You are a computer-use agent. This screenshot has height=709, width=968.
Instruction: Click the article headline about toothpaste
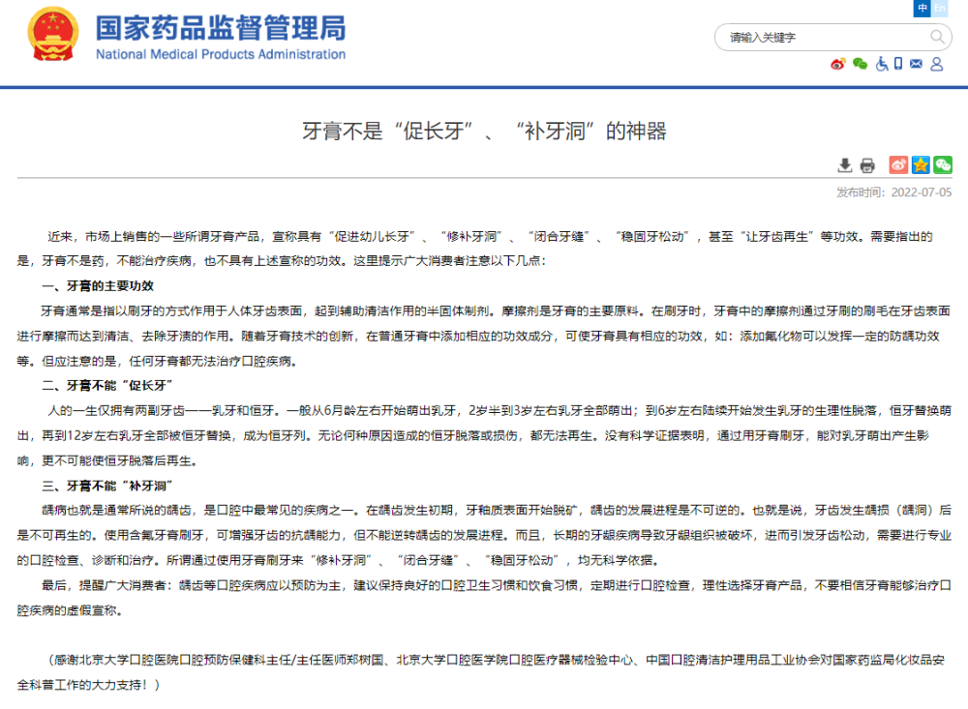point(484,131)
